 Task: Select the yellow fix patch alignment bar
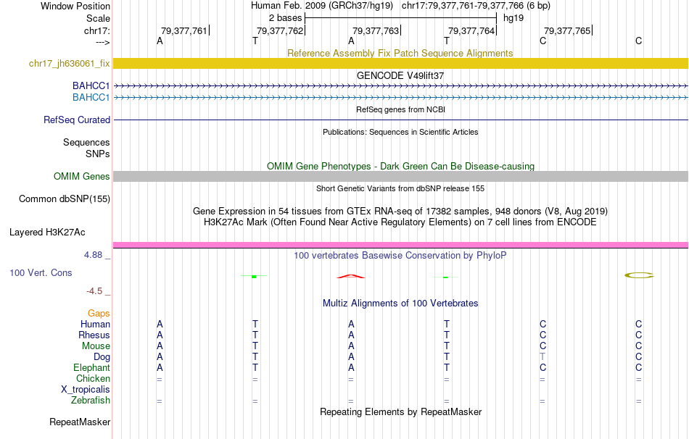pyautogui.click(x=401, y=63)
